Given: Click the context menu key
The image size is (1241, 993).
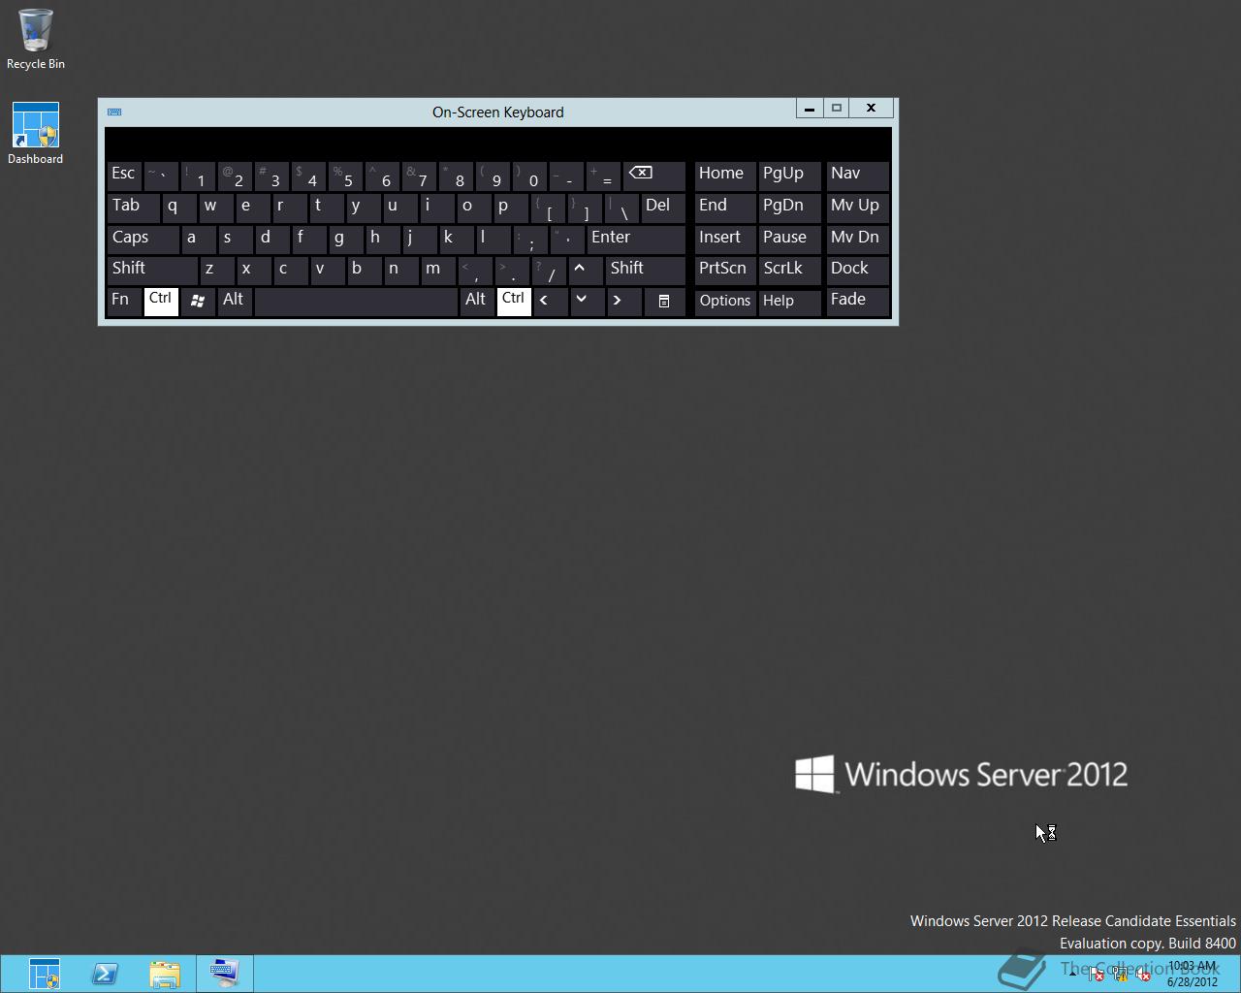Looking at the screenshot, I should tap(664, 301).
